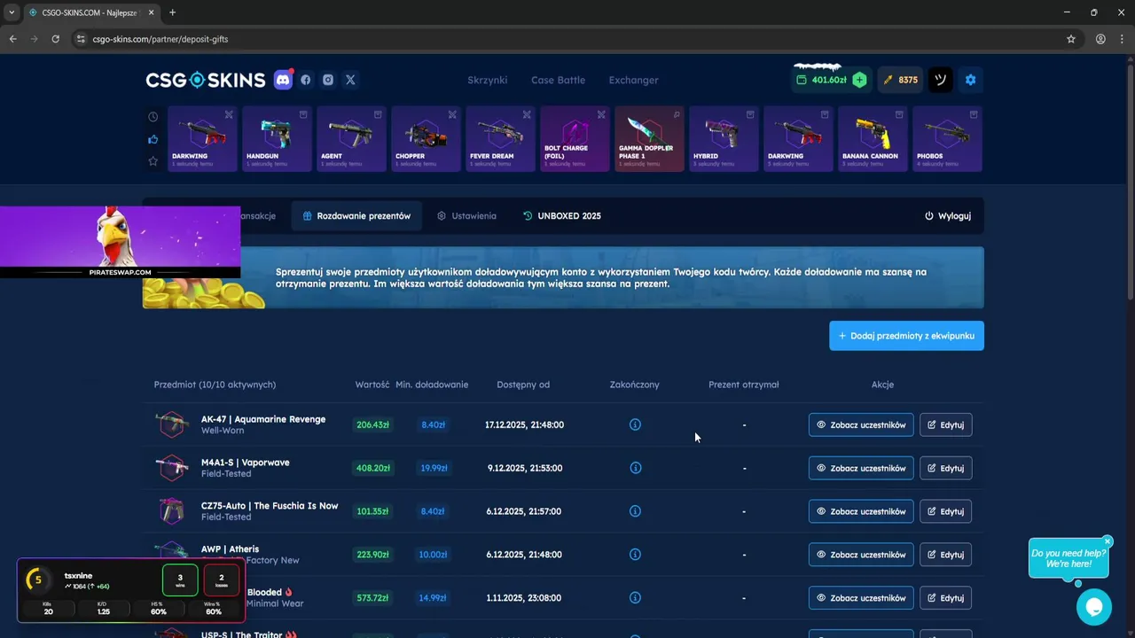The height and width of the screenshot is (638, 1135).
Task: Go to Case Battle menu
Action: pos(558,80)
